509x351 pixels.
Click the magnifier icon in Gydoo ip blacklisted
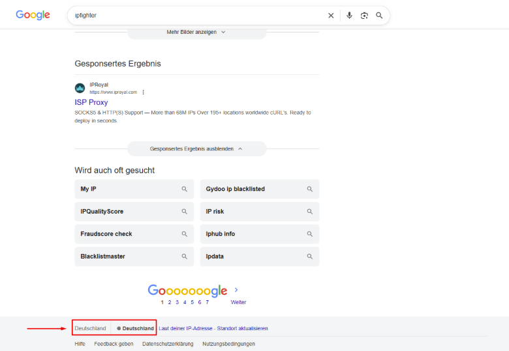(310, 189)
